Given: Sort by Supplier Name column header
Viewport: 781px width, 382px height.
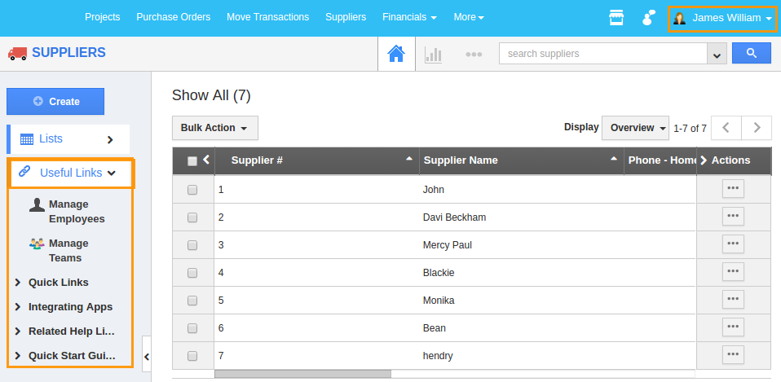Looking at the screenshot, I should (x=461, y=160).
